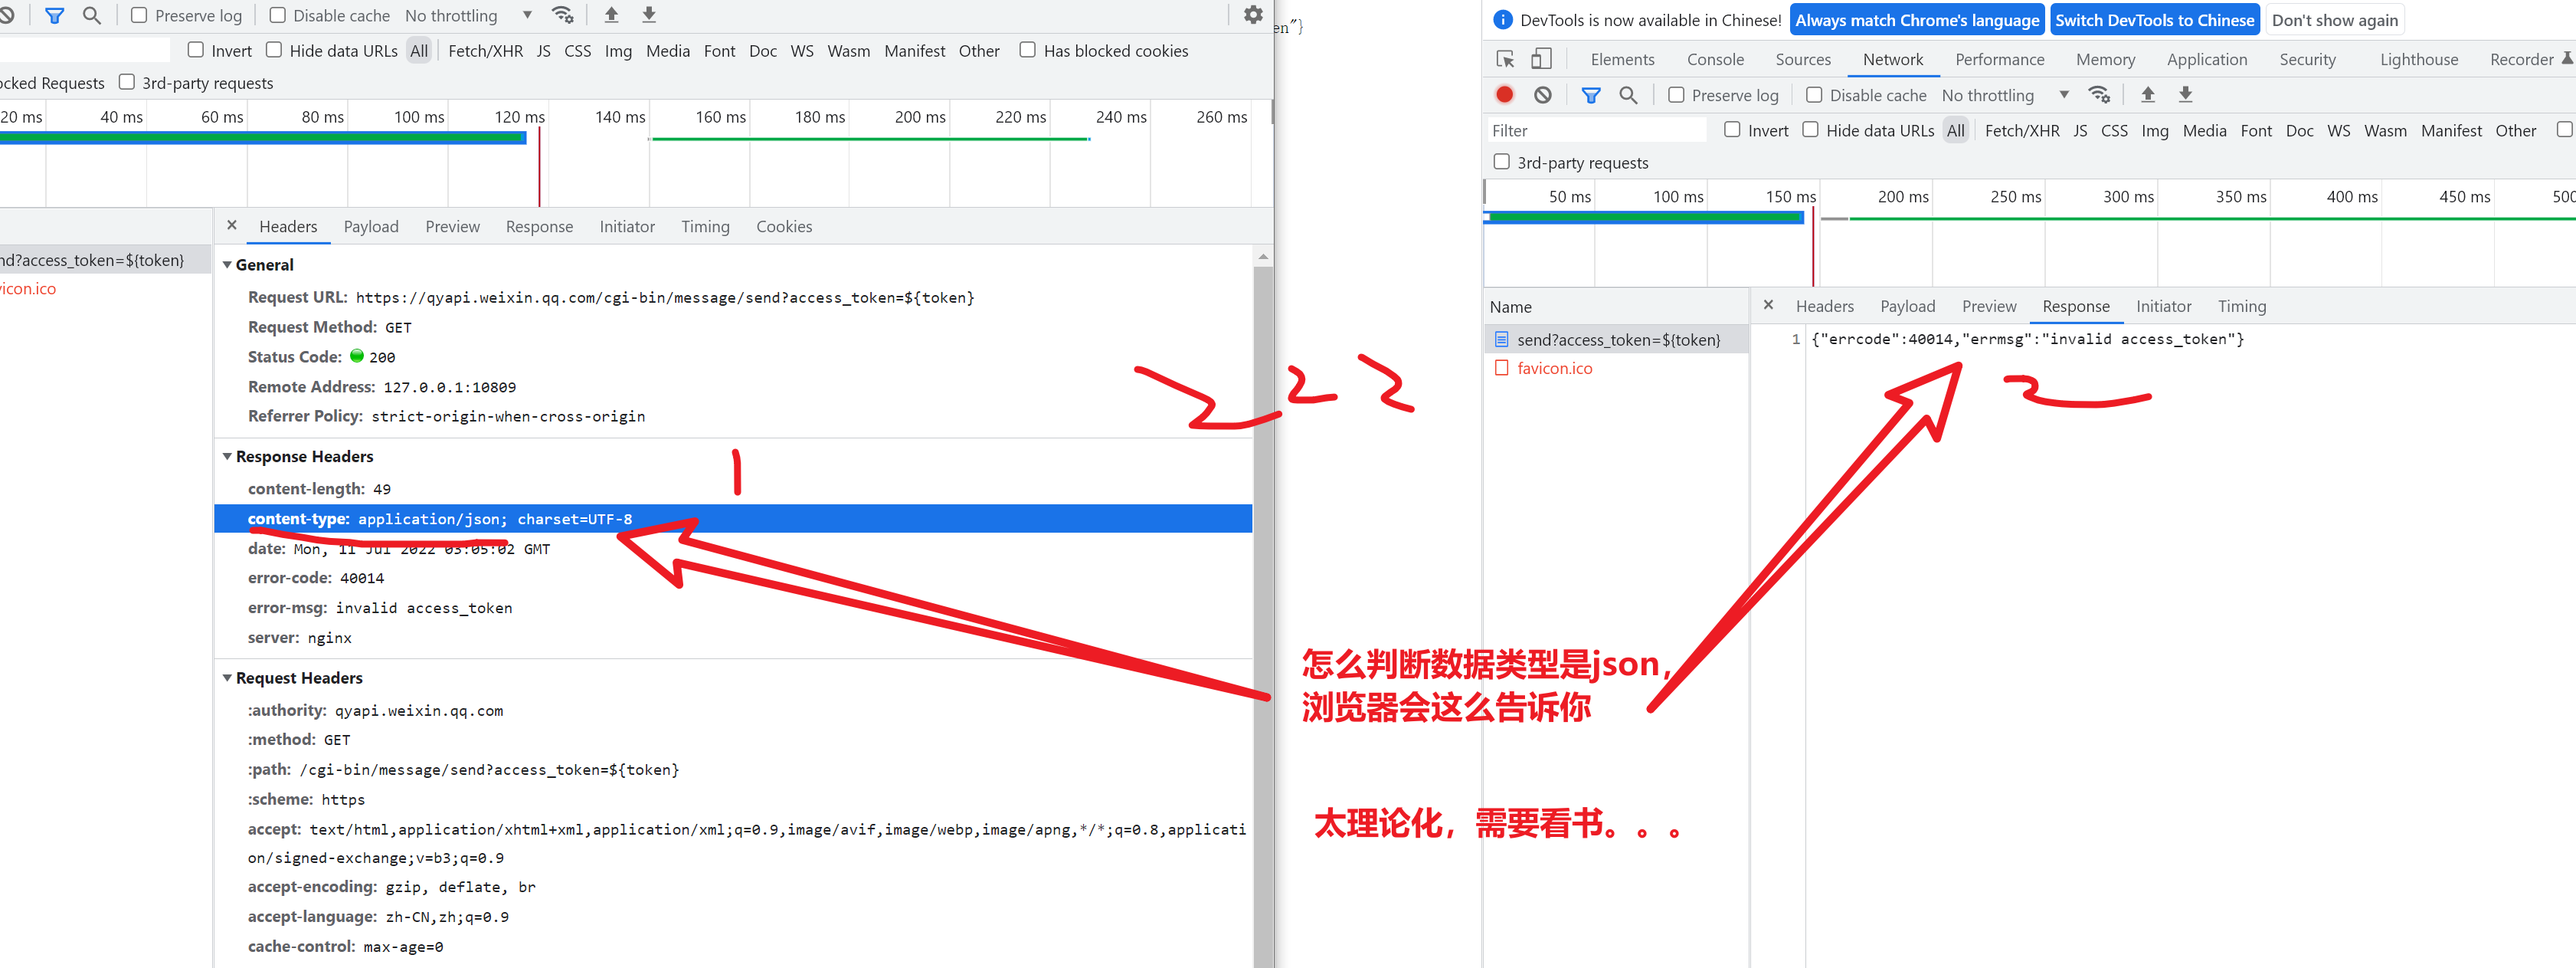This screenshot has width=2576, height=968.
Task: Switch to the Console tab
Action: tap(1715, 59)
